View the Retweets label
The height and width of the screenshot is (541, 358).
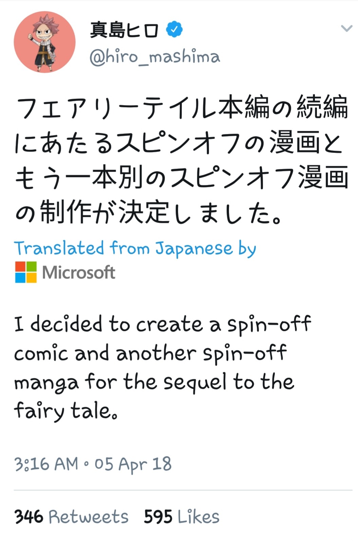[x=89, y=517]
